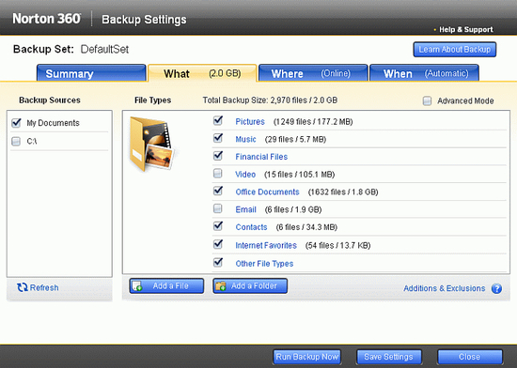Screen dimensions: 517x368
Task: Enable Advanced Mode checkbox
Action: 427,100
